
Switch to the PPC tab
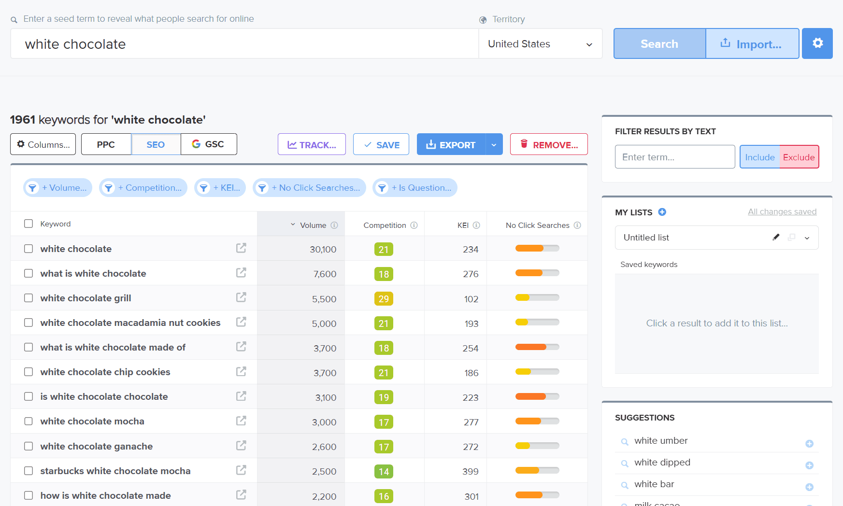point(106,144)
